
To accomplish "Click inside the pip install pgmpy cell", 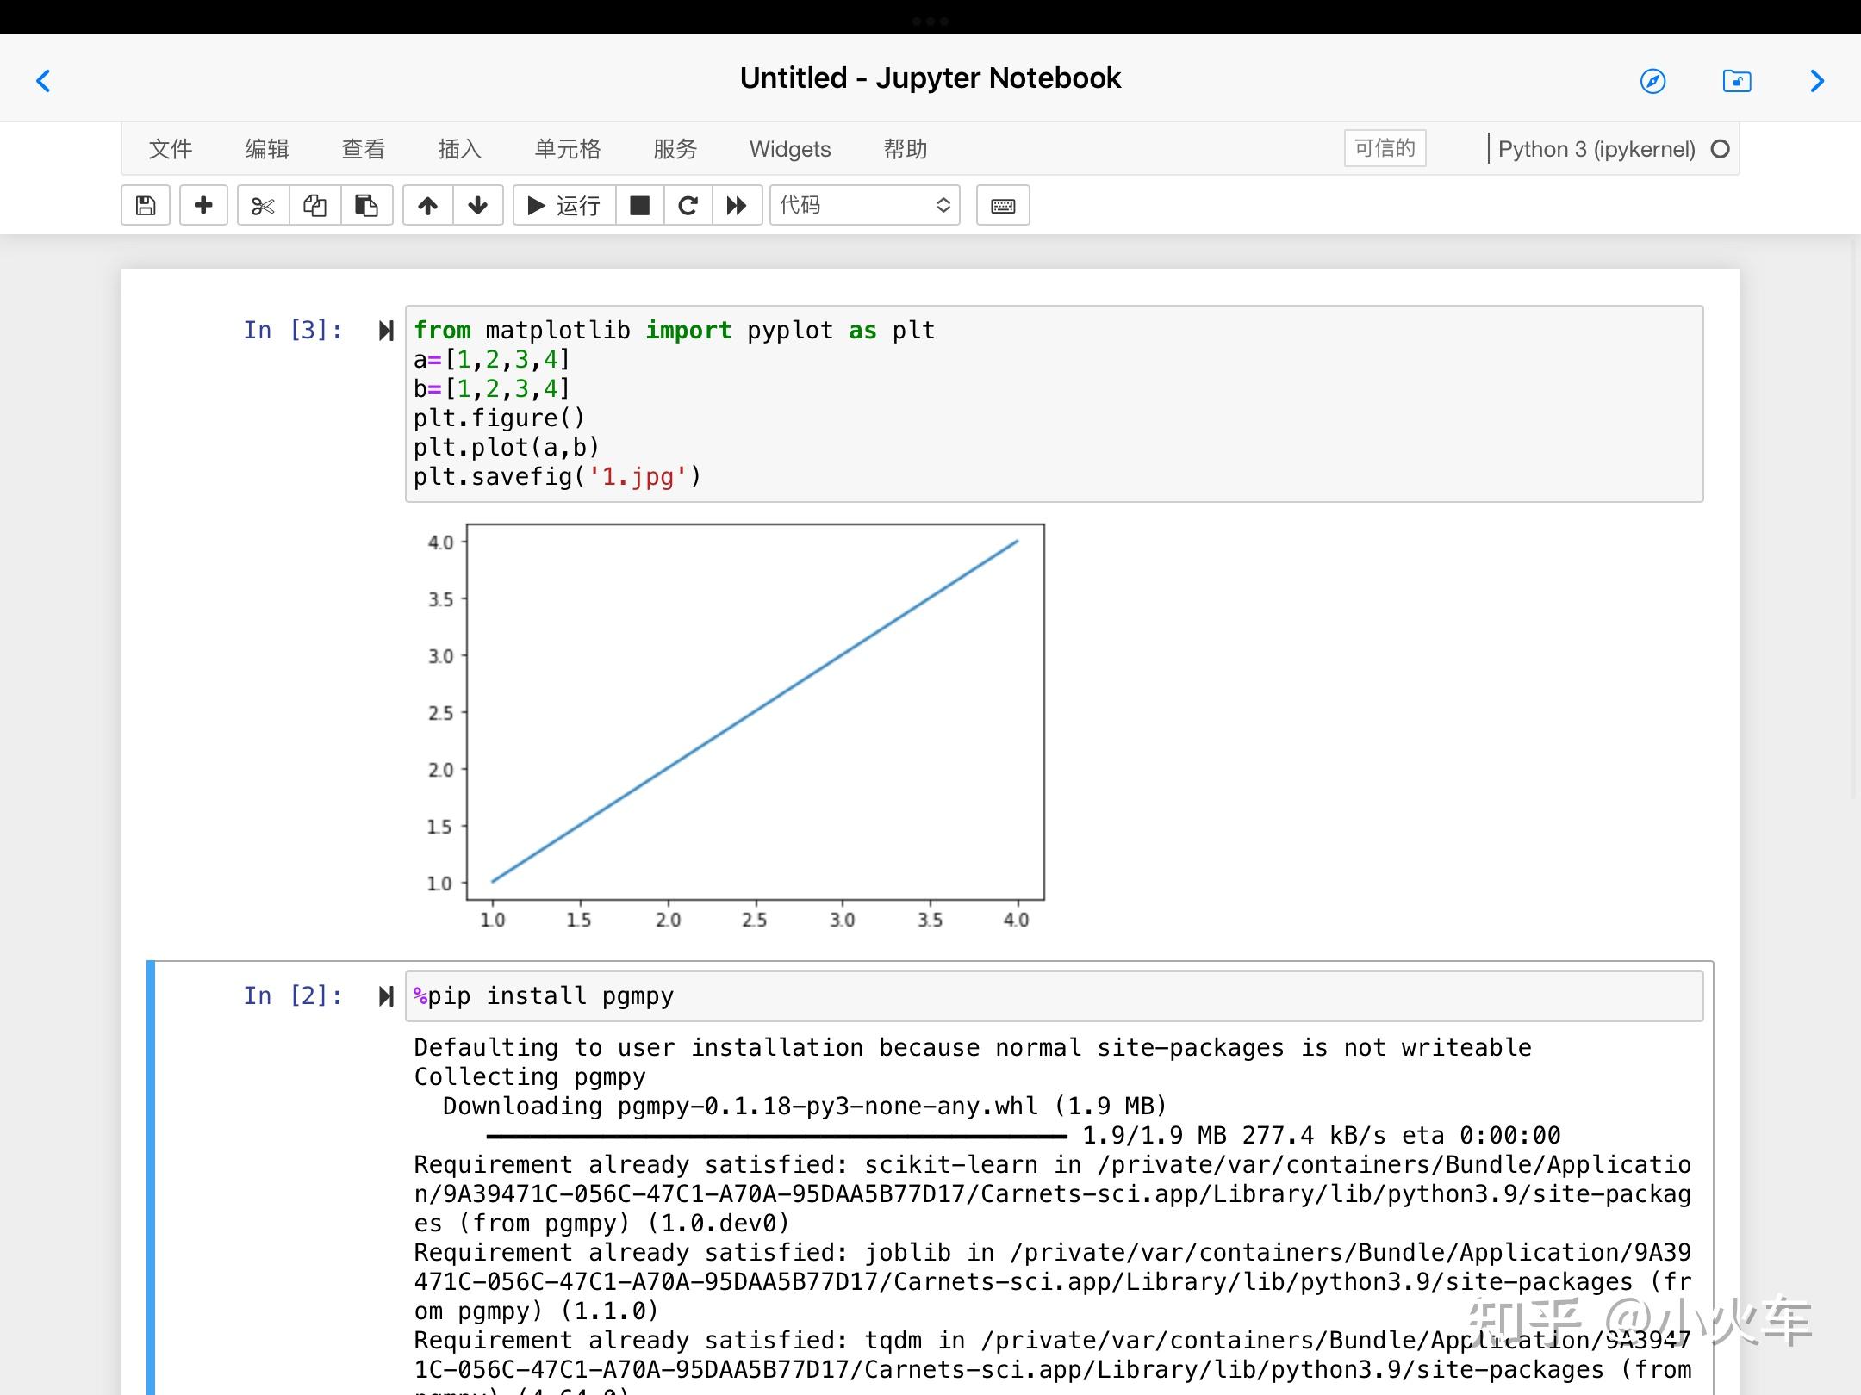I will click(1034, 996).
